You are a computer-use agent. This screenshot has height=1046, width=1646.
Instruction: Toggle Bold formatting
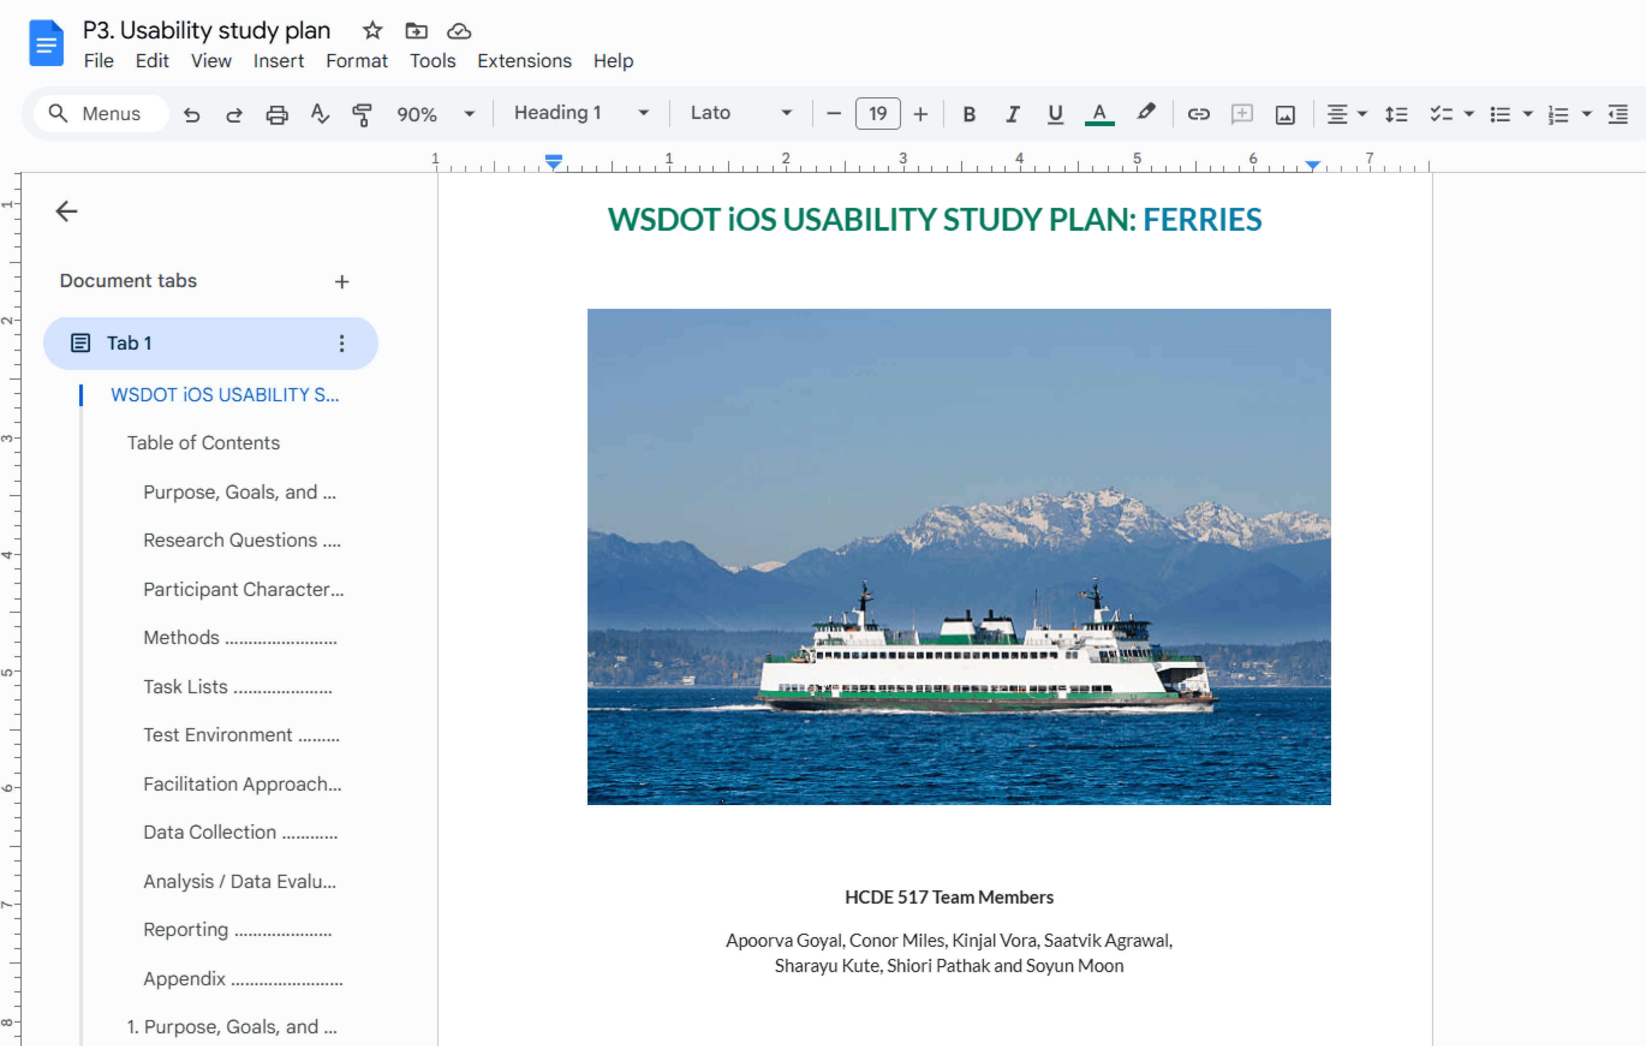tap(968, 114)
